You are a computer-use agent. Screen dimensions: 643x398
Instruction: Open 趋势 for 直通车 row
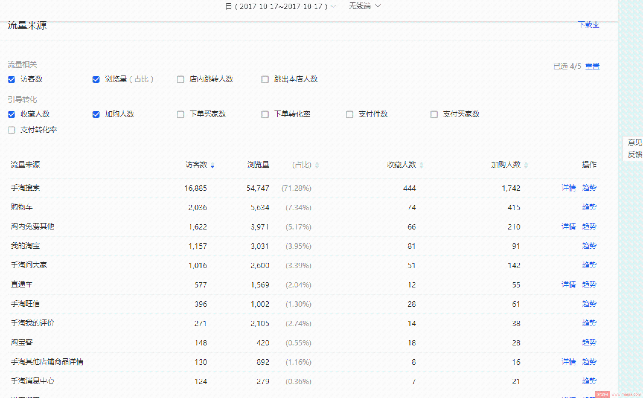589,284
